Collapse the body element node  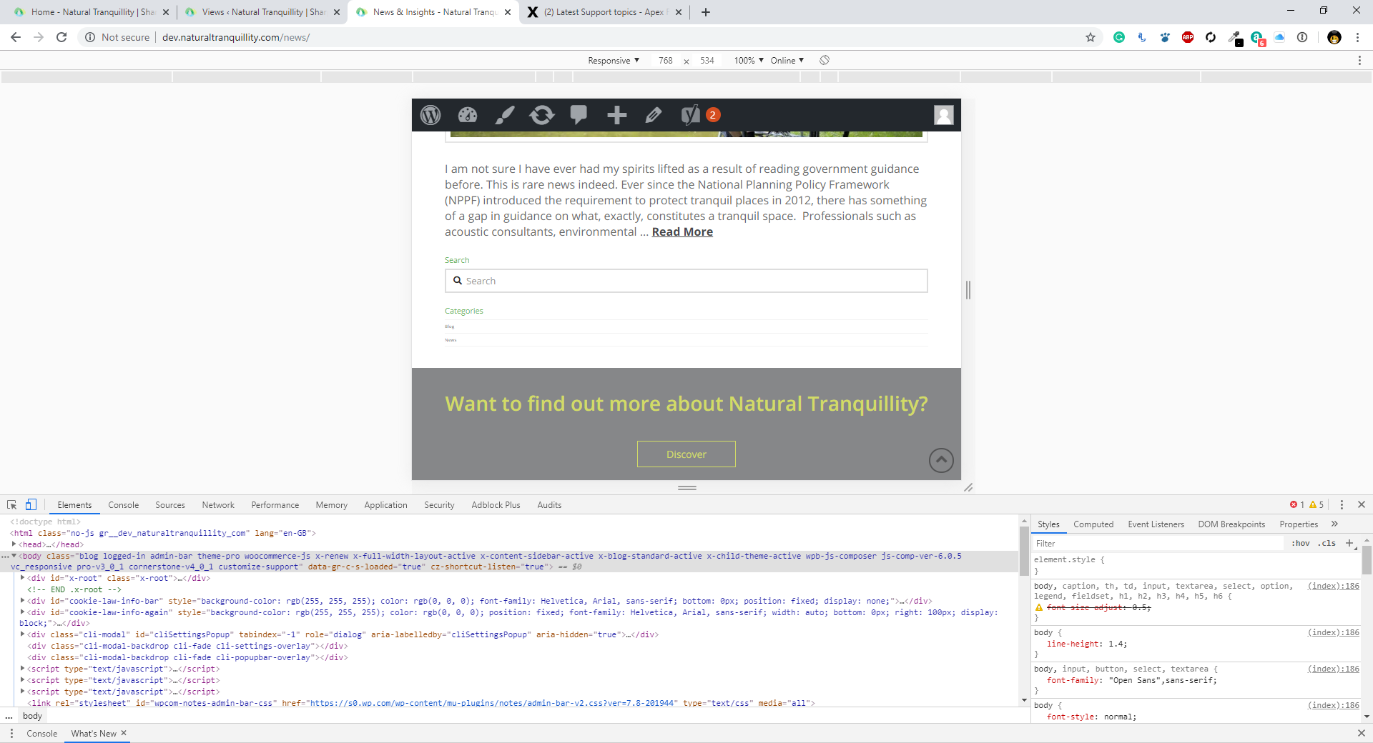pyautogui.click(x=14, y=556)
